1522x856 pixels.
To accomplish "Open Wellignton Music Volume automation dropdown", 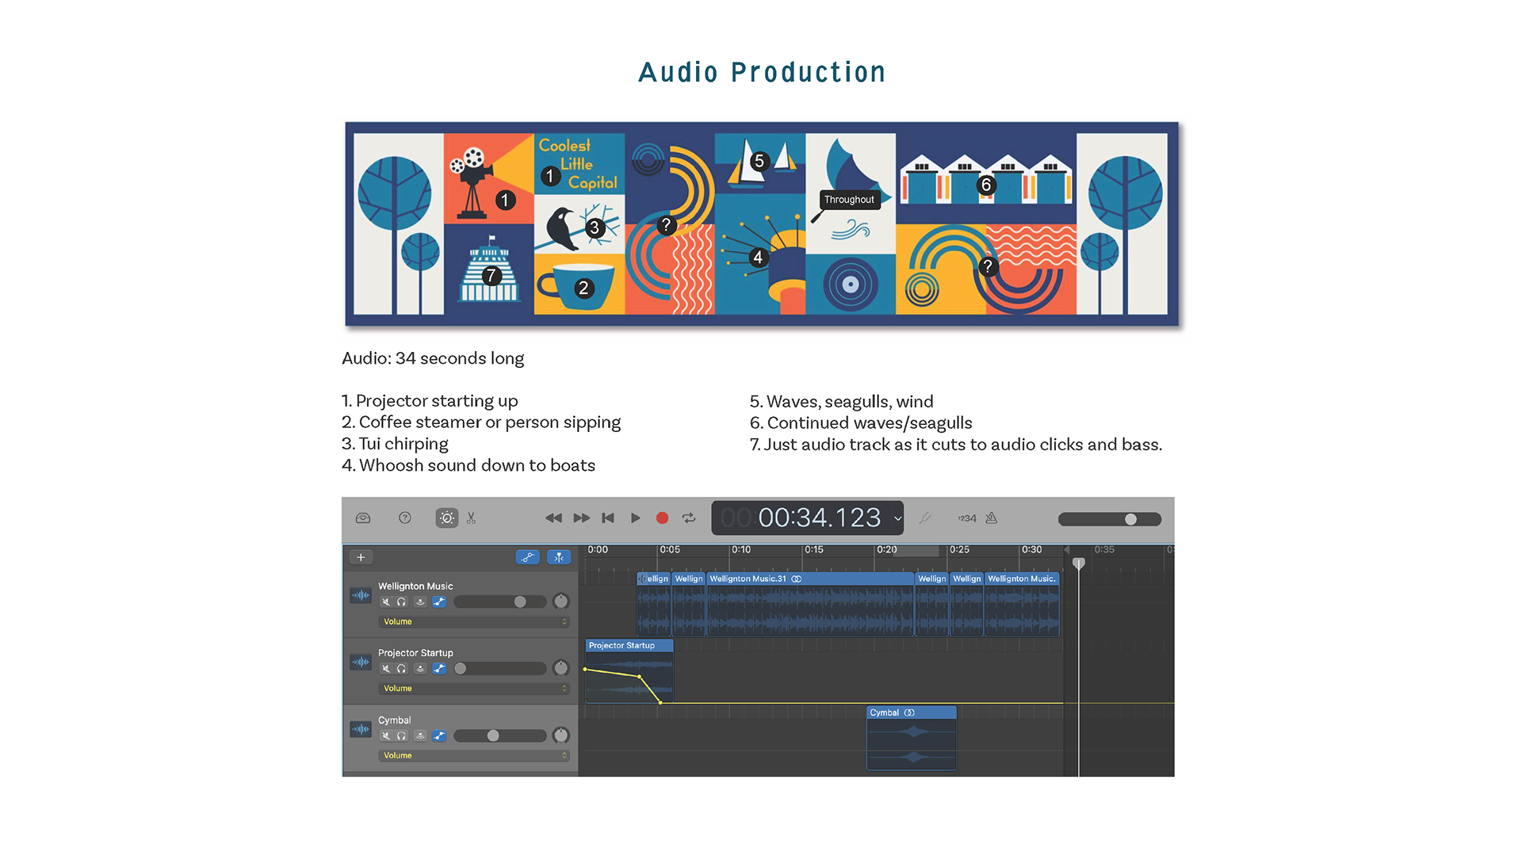I will click(x=474, y=622).
